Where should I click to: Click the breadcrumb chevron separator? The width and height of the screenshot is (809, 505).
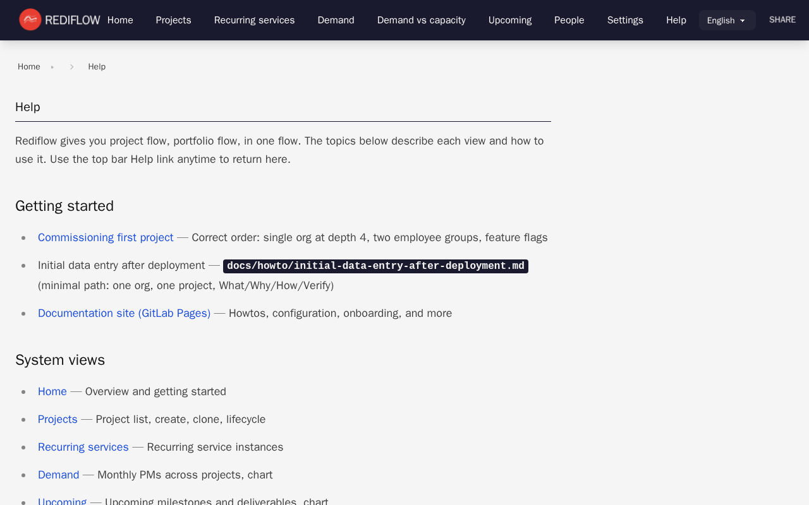coord(71,67)
